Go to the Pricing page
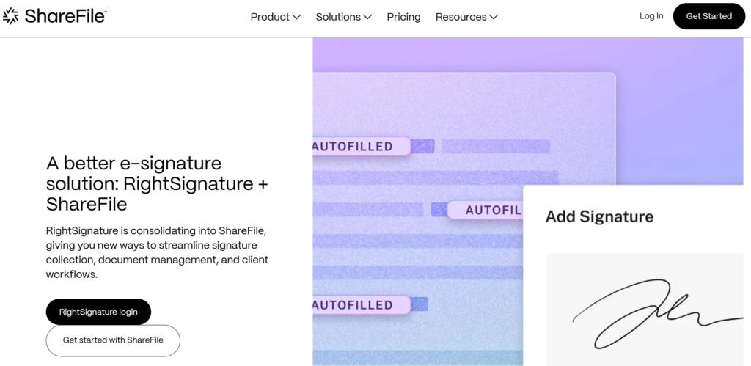This screenshot has height=366, width=751. (x=404, y=17)
